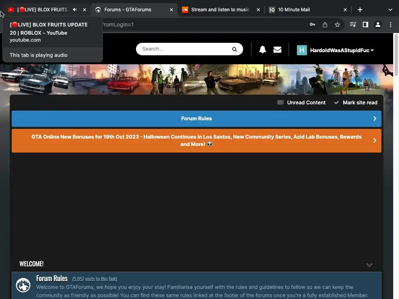Close the Forums - GTAForums tab
The image size is (399, 299).
pos(171,10)
